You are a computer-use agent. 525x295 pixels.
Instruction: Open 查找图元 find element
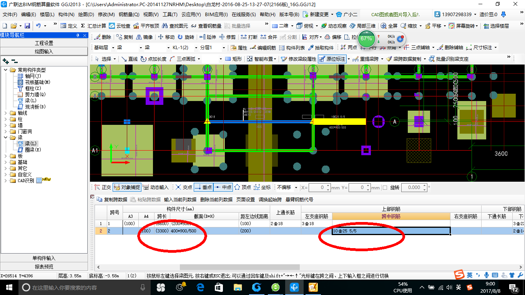pos(175,26)
